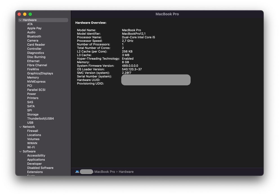Select Parallel SCSI entry
The height and width of the screenshot is (196, 279).
coord(36,90)
